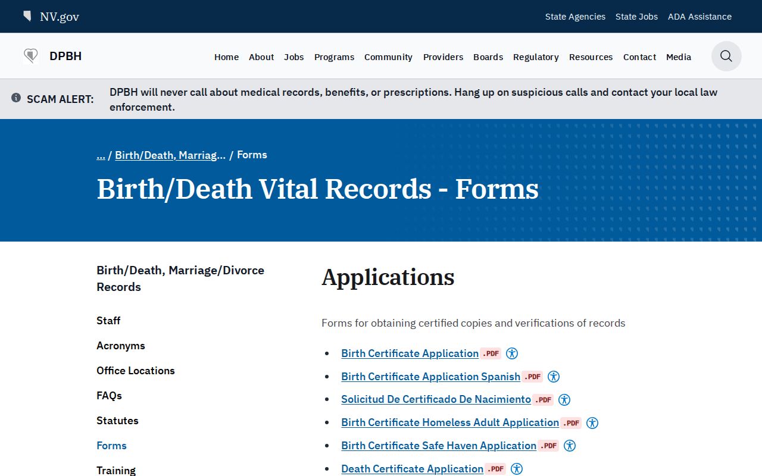Download Birth Certificate Application PDF
The width and height of the screenshot is (762, 476).
click(410, 353)
